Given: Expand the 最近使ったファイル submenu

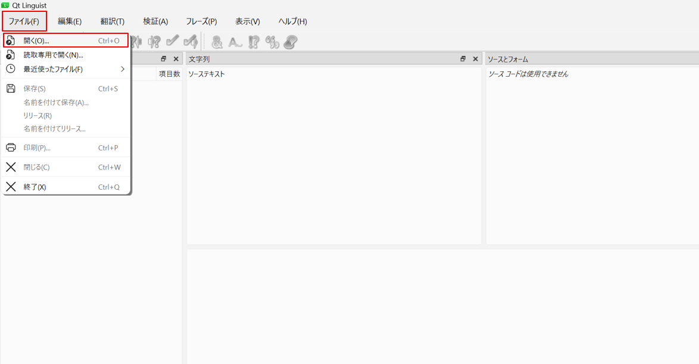Looking at the screenshot, I should [65, 69].
